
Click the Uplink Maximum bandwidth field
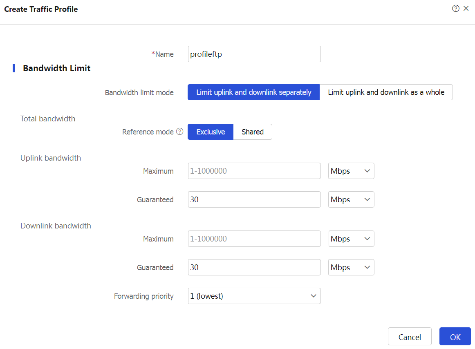254,171
